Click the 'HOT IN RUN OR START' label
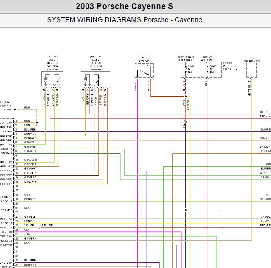The width and height of the screenshot is (271, 268). point(186,58)
